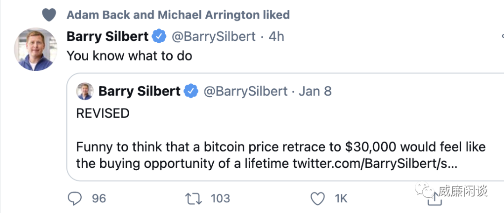Click the @BarrySilbert handle on main tweet
This screenshot has width=504, height=213.
pyautogui.click(x=213, y=36)
